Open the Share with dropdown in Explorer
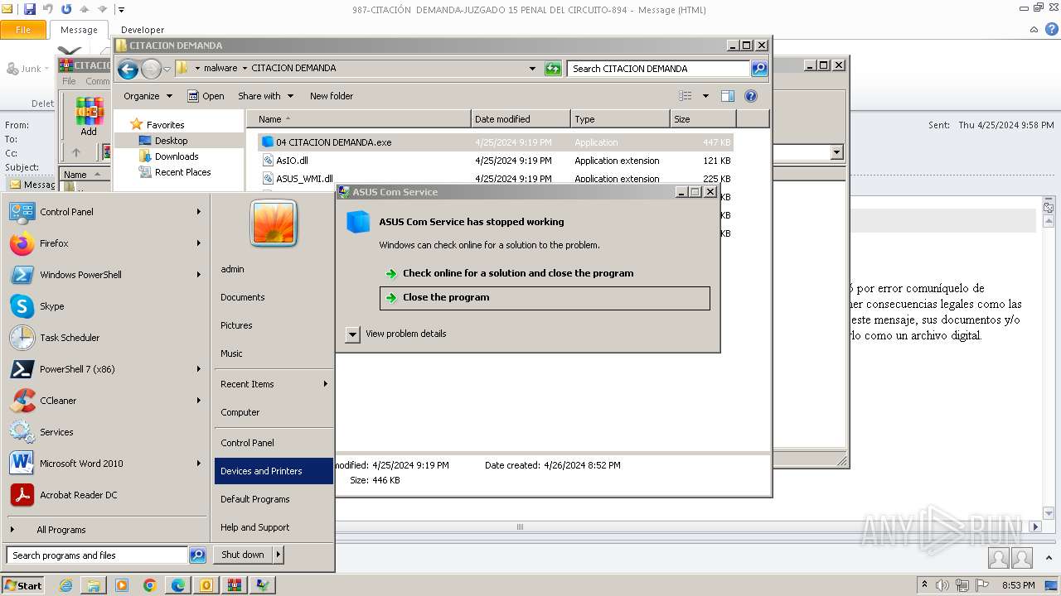Image resolution: width=1061 pixels, height=596 pixels. (x=265, y=96)
